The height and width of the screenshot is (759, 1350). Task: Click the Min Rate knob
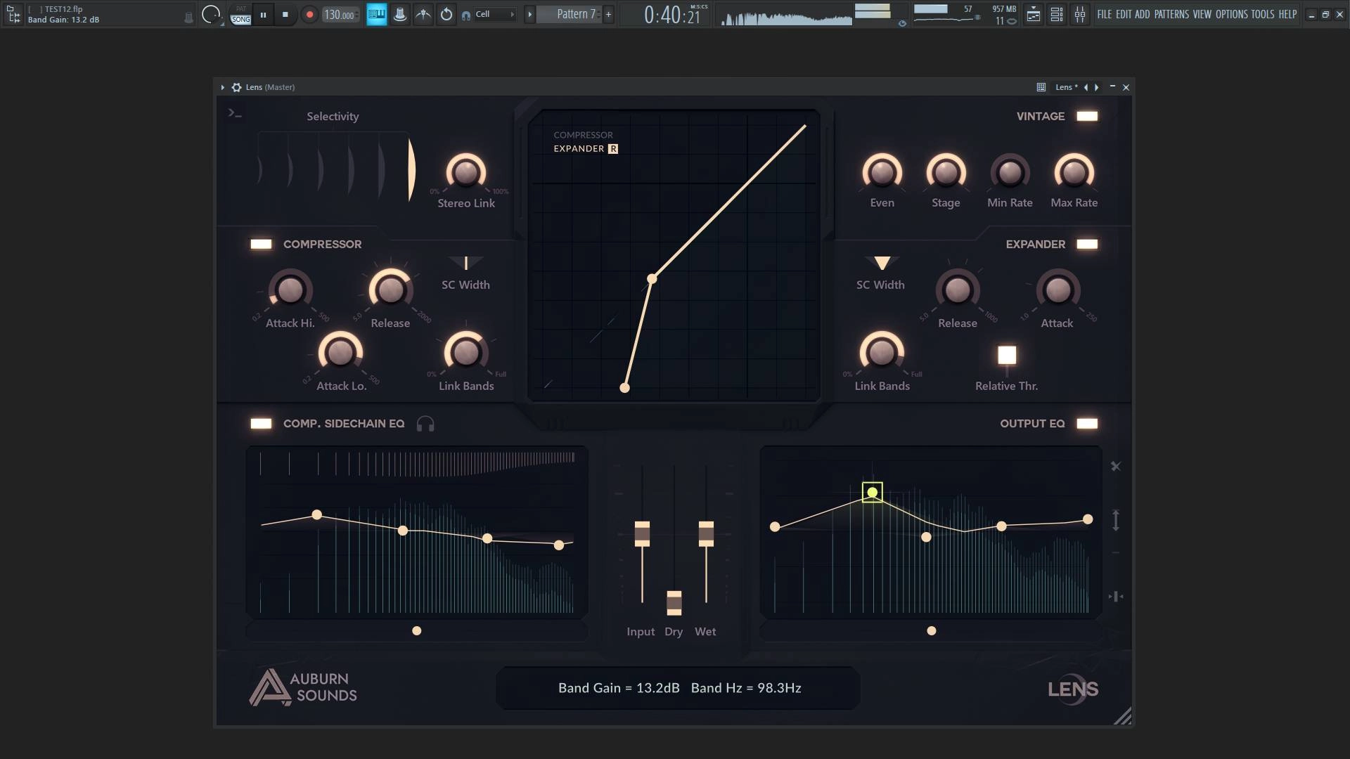(1010, 172)
